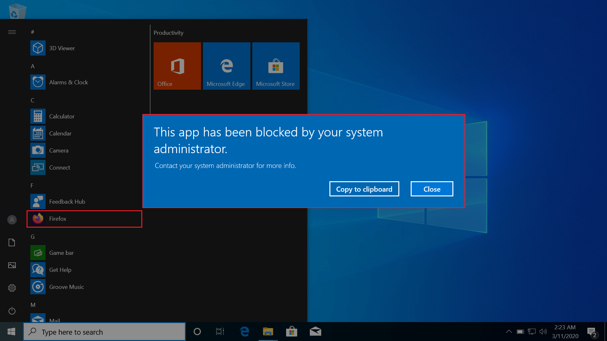Click the F letter group header
Viewport: 607px width, 341px height.
pyautogui.click(x=32, y=185)
